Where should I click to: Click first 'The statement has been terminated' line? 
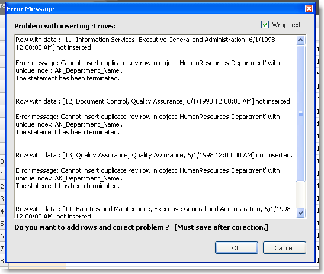[68, 78]
